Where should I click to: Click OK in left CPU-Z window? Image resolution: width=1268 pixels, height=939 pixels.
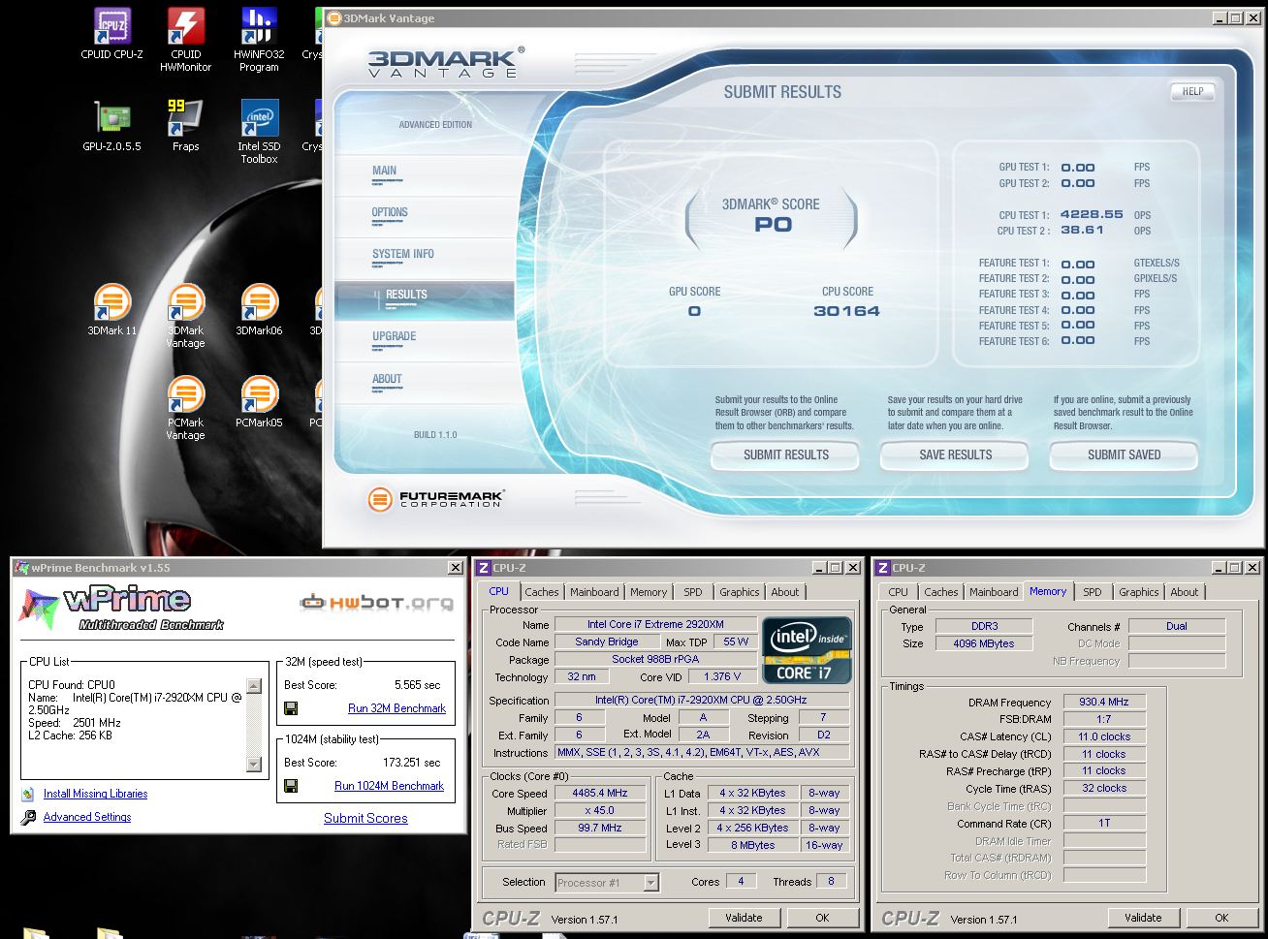(x=822, y=918)
